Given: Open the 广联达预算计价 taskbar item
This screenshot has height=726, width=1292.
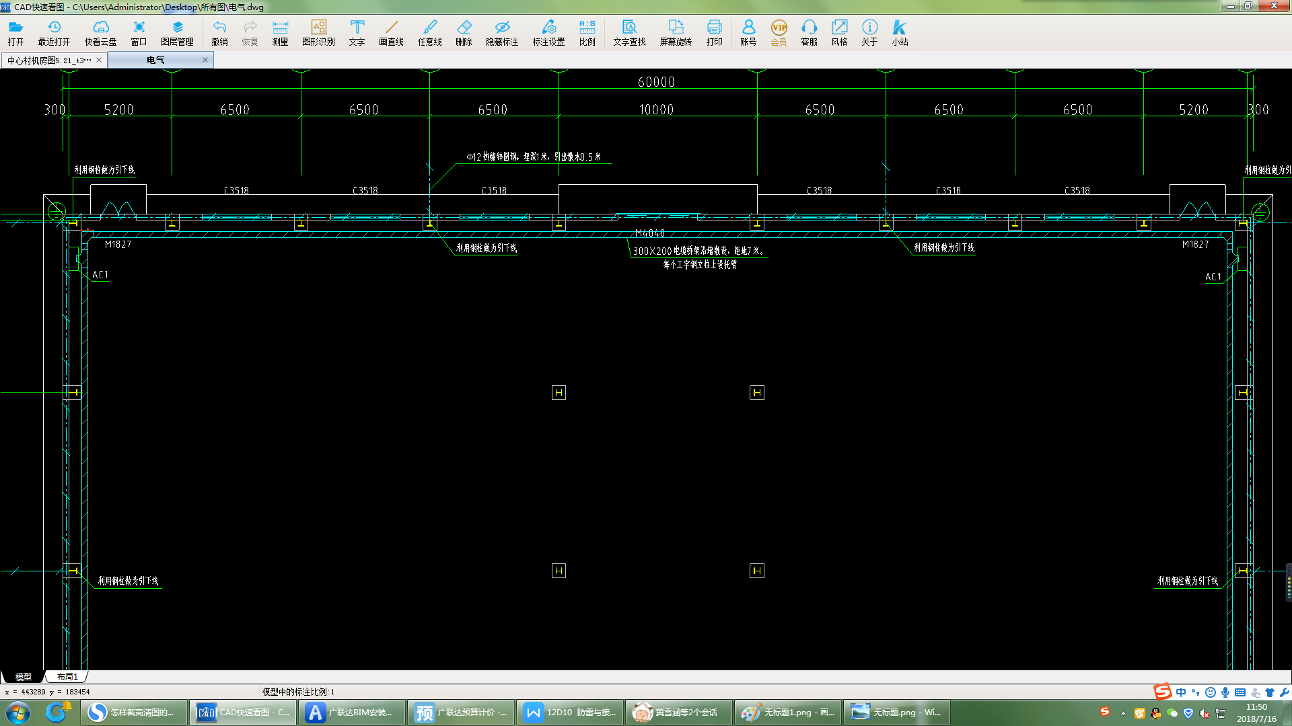Looking at the screenshot, I should point(461,713).
